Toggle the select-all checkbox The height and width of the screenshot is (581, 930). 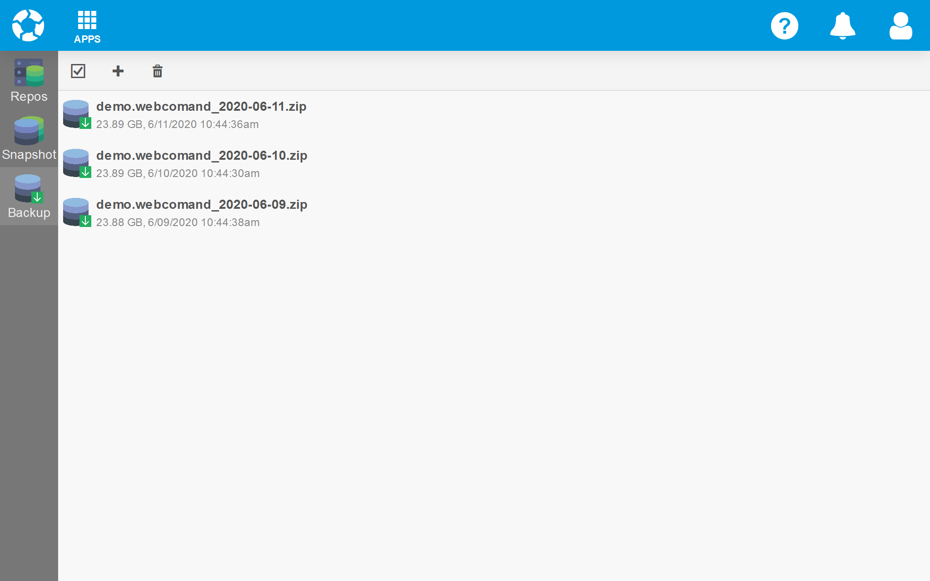(78, 71)
